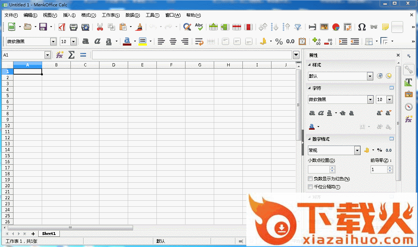418x247 pixels.
Task: Toggle bold in formatting toolbar
Action: pyautogui.click(x=86, y=41)
